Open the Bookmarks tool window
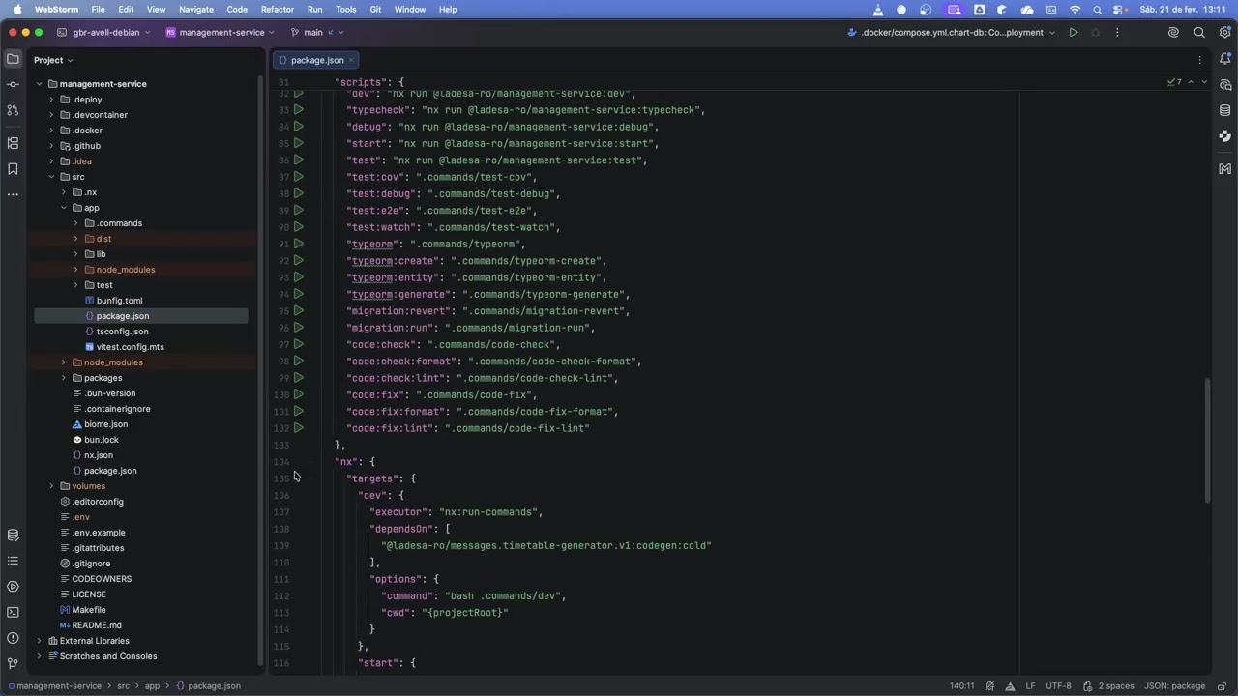 click(13, 169)
